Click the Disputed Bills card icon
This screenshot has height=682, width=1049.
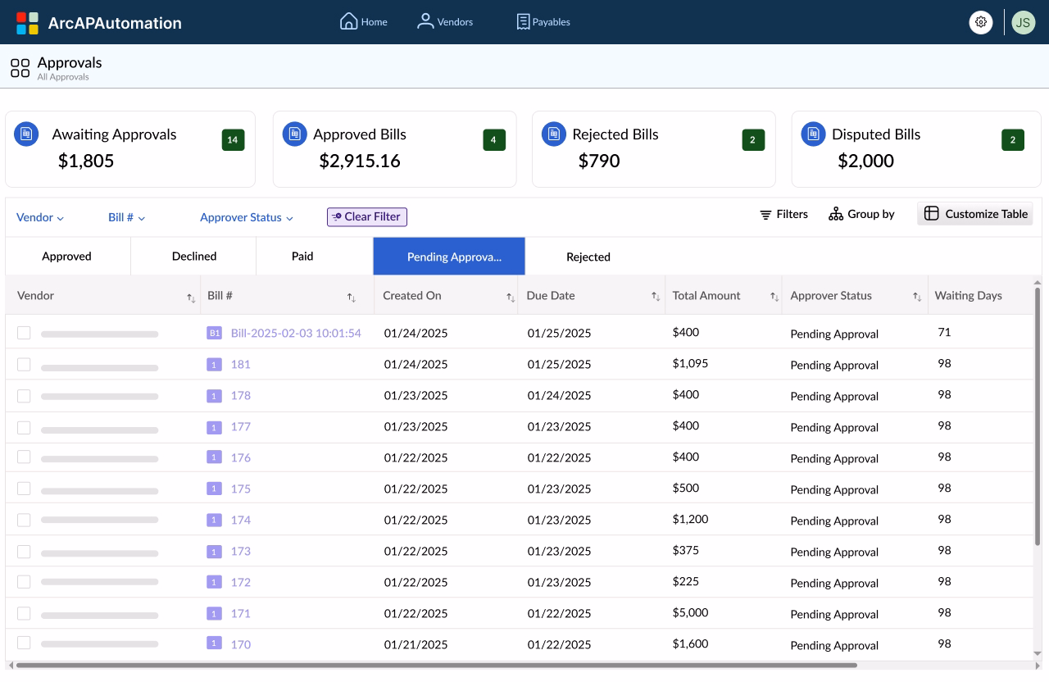[813, 134]
